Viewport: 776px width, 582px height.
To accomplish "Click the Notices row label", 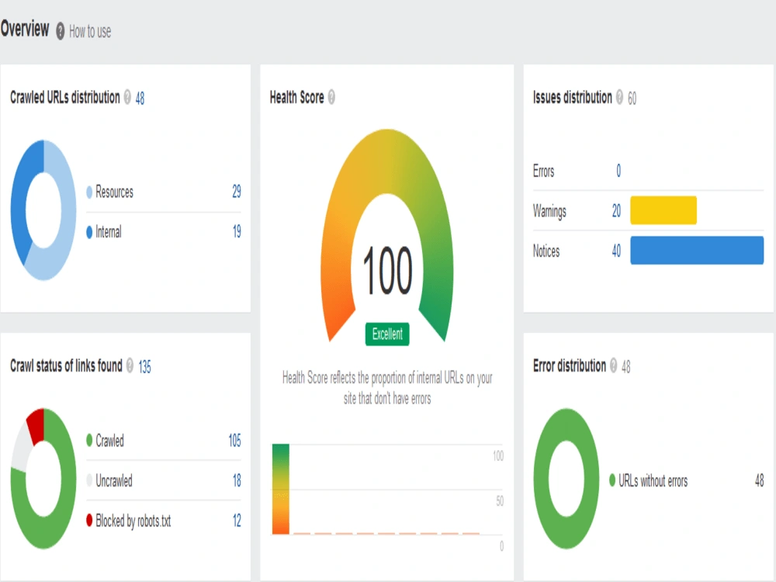I will click(x=546, y=251).
